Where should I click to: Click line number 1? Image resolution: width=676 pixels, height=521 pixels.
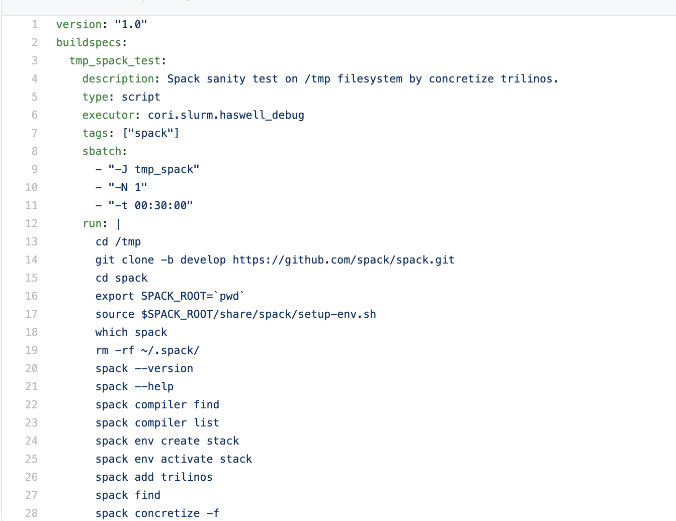click(35, 24)
